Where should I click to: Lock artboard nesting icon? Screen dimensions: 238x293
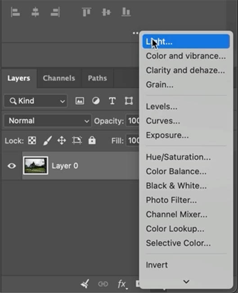pyautogui.click(x=77, y=140)
